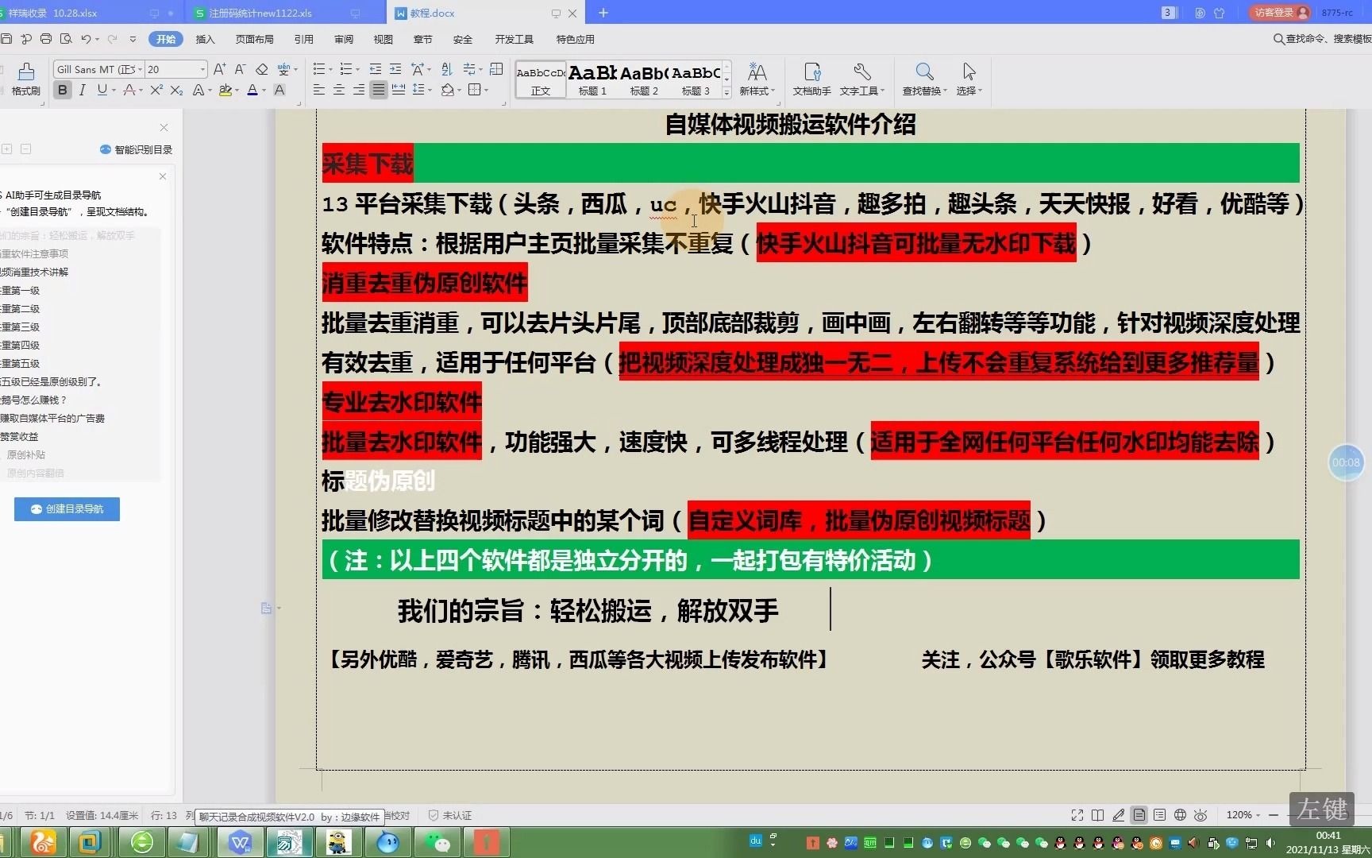
Task: Toggle strikethrough formatting
Action: coord(129,90)
